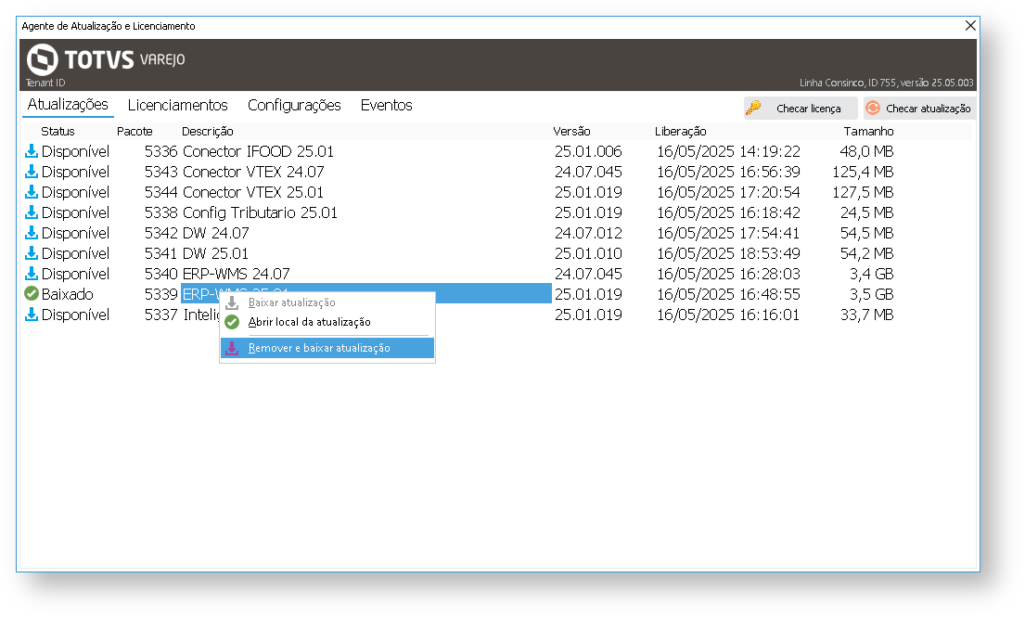Click the Checar licença button
This screenshot has width=1025, height=617.
pos(801,109)
